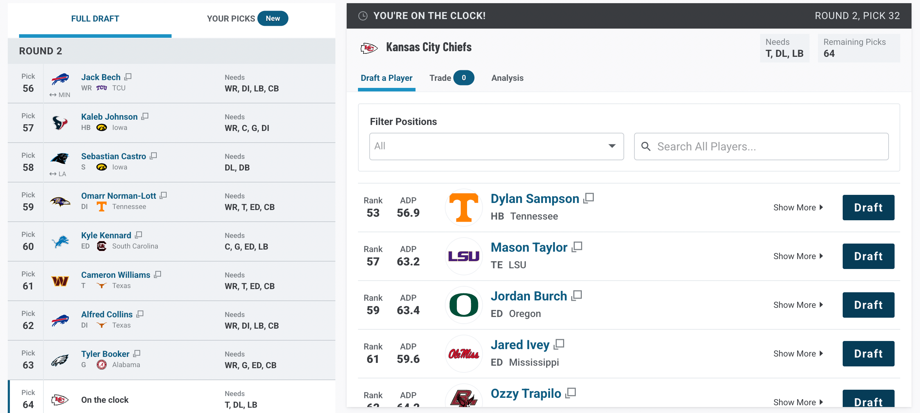920x413 pixels.
Task: Open Omarr Norman-Lott player link
Action: click(119, 196)
